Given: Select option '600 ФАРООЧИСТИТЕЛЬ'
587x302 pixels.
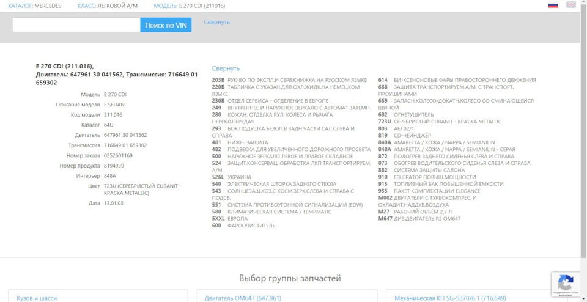Looking at the screenshot, I should tap(244, 226).
